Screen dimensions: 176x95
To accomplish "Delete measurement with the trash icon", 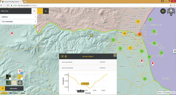I will (66, 56).
